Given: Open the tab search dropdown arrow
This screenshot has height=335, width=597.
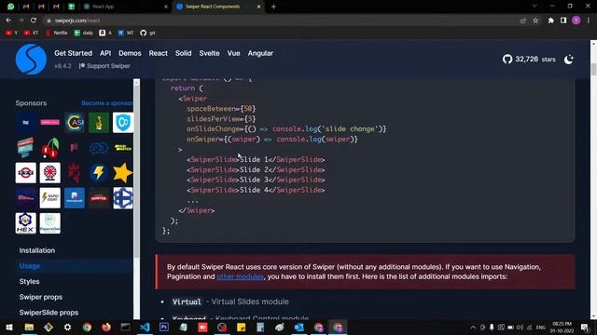Looking at the screenshot, I should 535,7.
